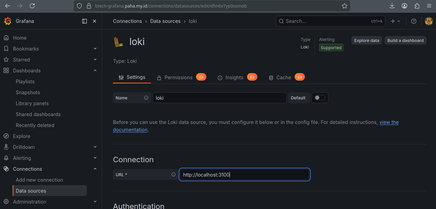Click the Alerting sidebar label
436x209 pixels.
(22, 158)
